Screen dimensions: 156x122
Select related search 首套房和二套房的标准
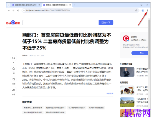pyautogui.click(x=33, y=108)
